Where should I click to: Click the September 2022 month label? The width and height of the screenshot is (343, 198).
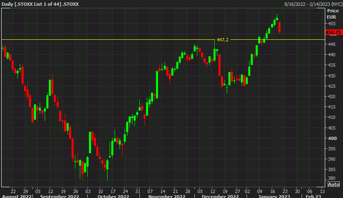[60, 196]
